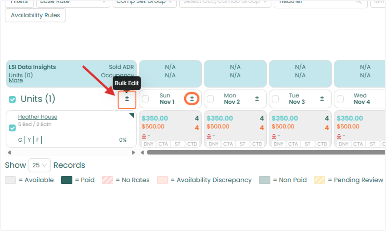Click the F channel letter
This screenshot has height=231, width=386.
click(x=38, y=140)
